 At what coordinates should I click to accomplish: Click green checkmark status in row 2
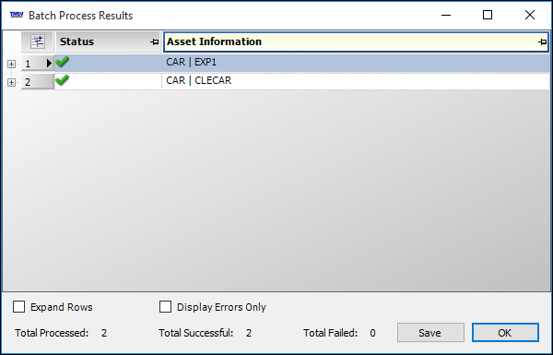[x=62, y=80]
